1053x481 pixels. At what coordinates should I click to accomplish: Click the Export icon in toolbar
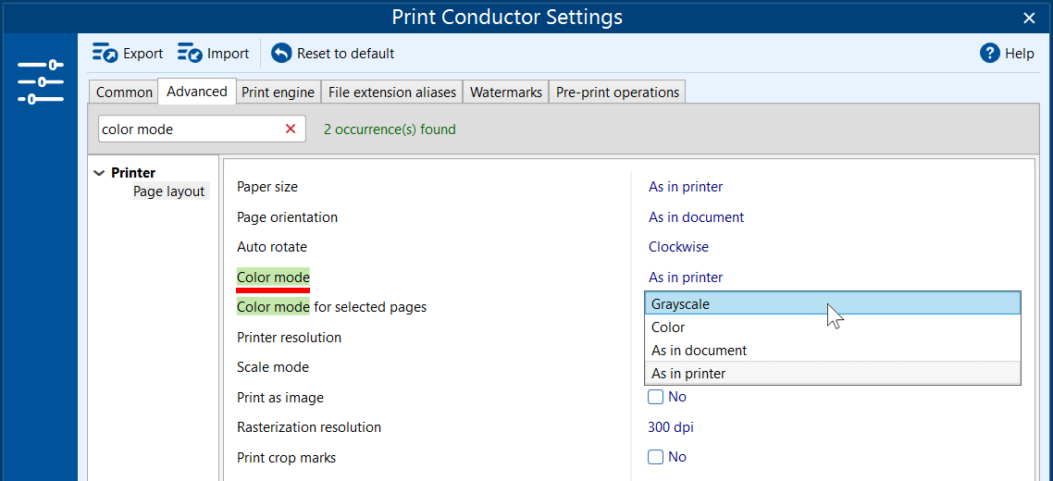coord(105,54)
